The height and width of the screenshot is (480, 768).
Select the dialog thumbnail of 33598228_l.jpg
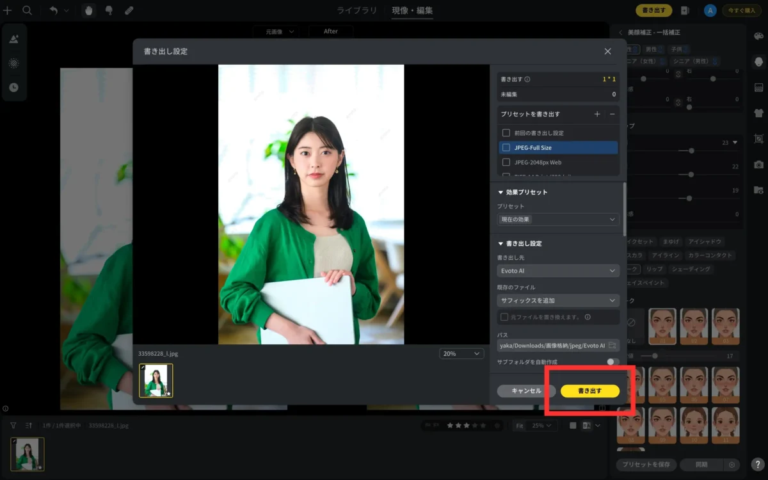(156, 381)
